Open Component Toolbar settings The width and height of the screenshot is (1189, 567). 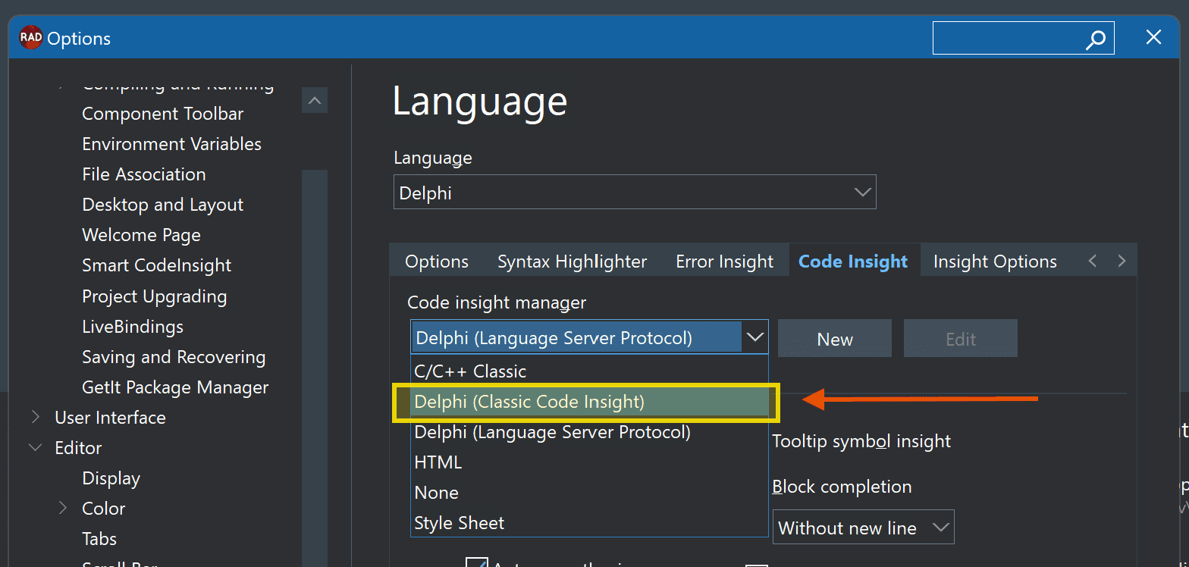tap(163, 114)
